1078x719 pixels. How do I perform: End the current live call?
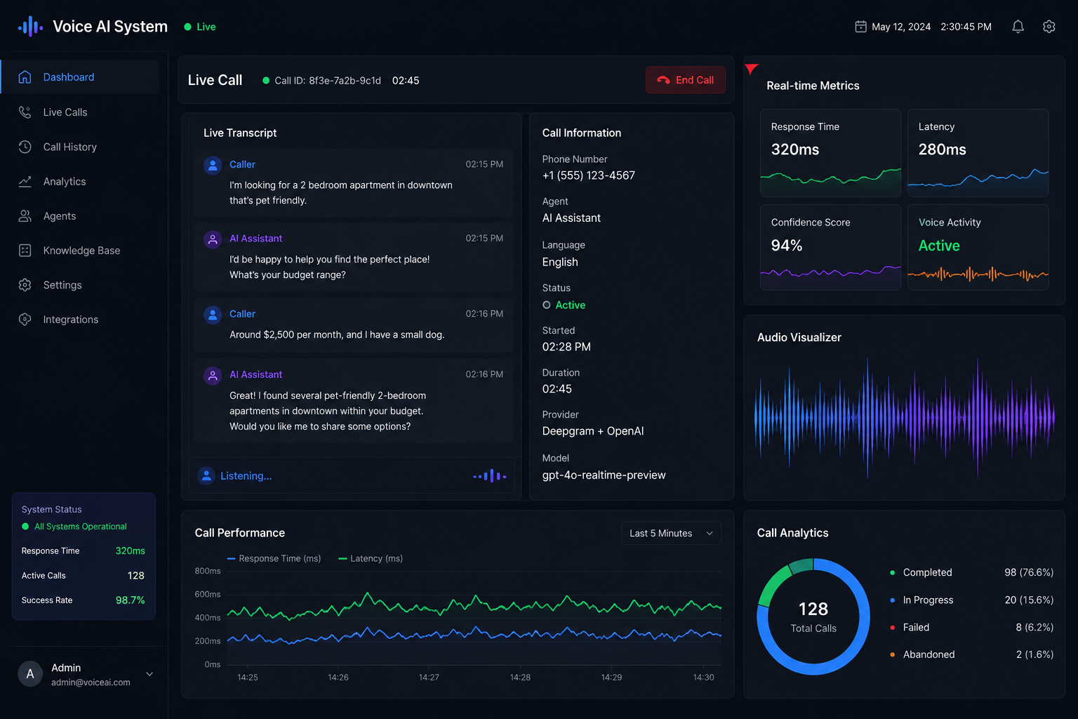coord(685,80)
